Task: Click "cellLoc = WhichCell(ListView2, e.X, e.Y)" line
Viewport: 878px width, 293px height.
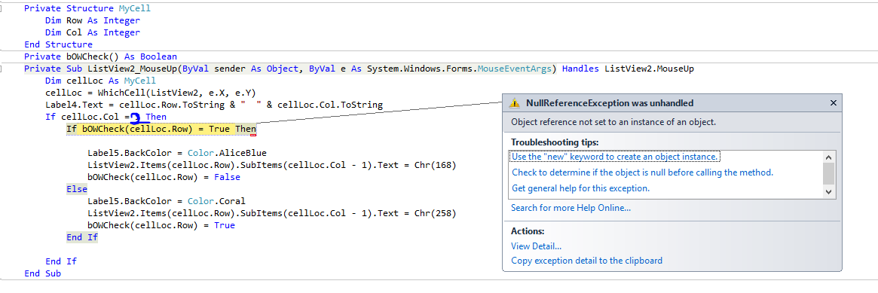Action: click(151, 93)
